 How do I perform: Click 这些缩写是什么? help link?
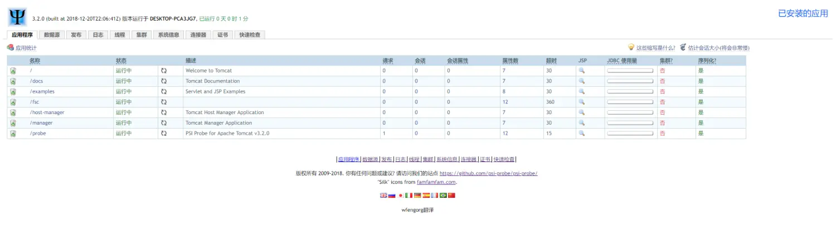click(x=655, y=48)
